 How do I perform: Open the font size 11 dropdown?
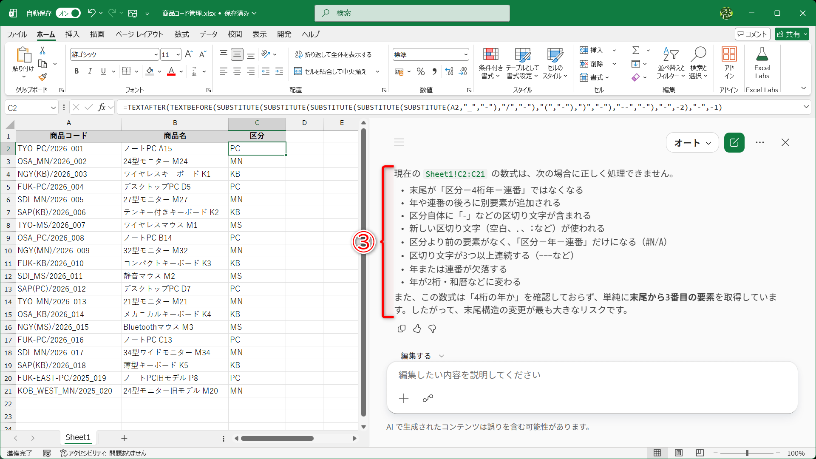point(178,54)
